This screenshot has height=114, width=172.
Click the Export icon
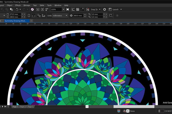pyautogui.click(x=42, y=10)
